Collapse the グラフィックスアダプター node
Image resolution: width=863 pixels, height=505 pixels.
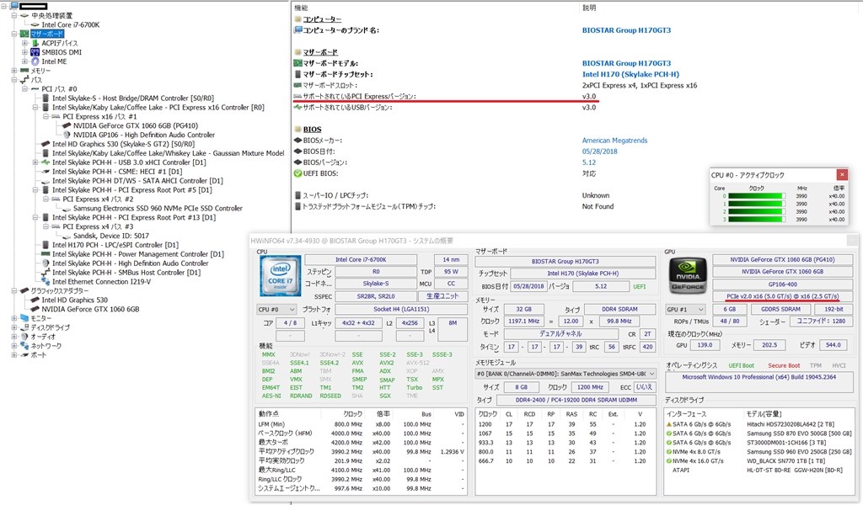pyautogui.click(x=13, y=290)
